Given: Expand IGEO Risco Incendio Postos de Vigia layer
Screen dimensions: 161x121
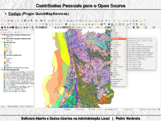Looking at the screenshot, I should point(1,68).
